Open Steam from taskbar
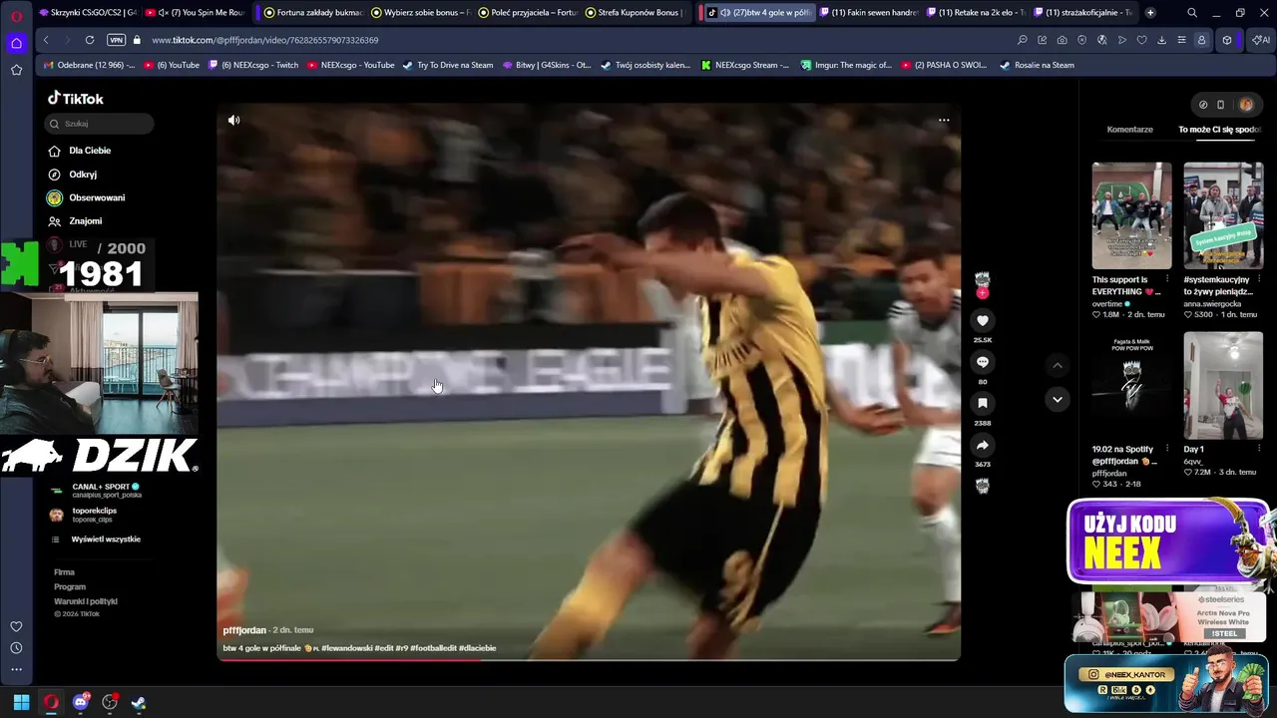Viewport: 1277px width, 718px height. coord(138,702)
